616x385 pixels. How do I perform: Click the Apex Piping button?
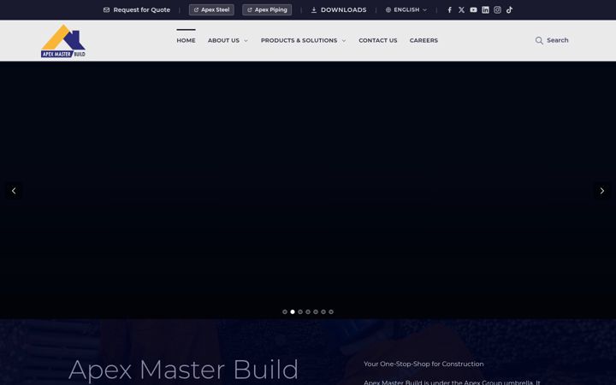[x=267, y=9]
